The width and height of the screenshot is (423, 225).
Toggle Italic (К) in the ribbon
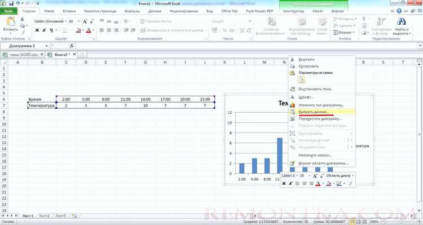coord(44,30)
